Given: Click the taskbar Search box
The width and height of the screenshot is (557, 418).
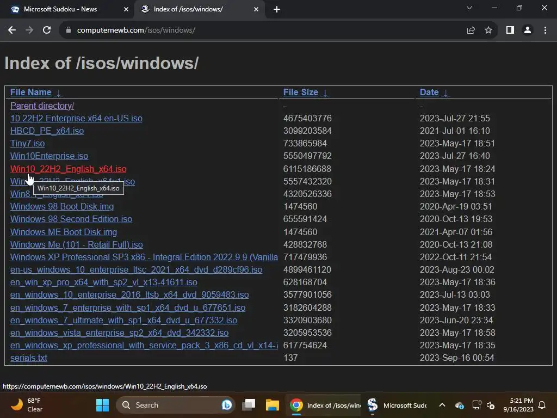Looking at the screenshot, I should tap(176, 405).
